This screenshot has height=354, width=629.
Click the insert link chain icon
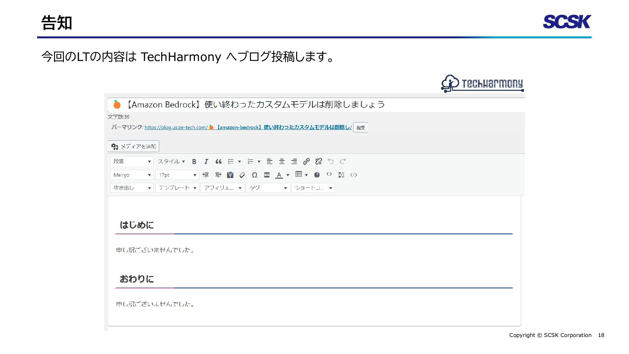(306, 162)
